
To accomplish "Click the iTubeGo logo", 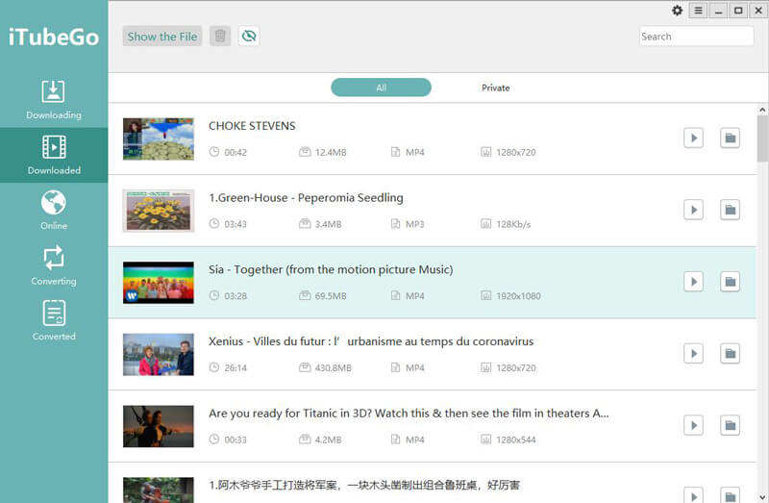I will point(54,37).
